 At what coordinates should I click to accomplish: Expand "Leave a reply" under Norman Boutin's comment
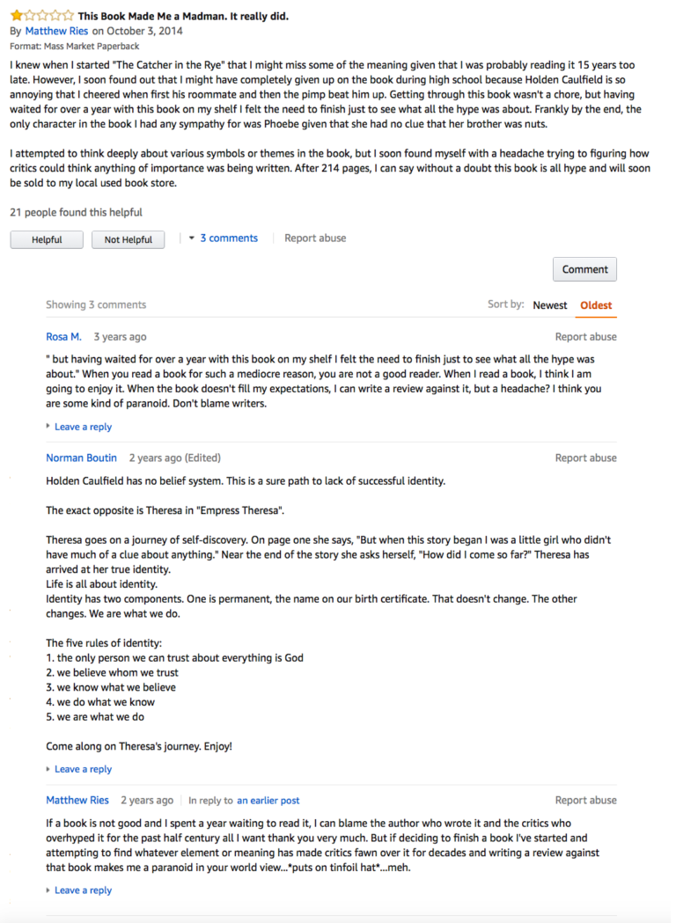tap(83, 768)
